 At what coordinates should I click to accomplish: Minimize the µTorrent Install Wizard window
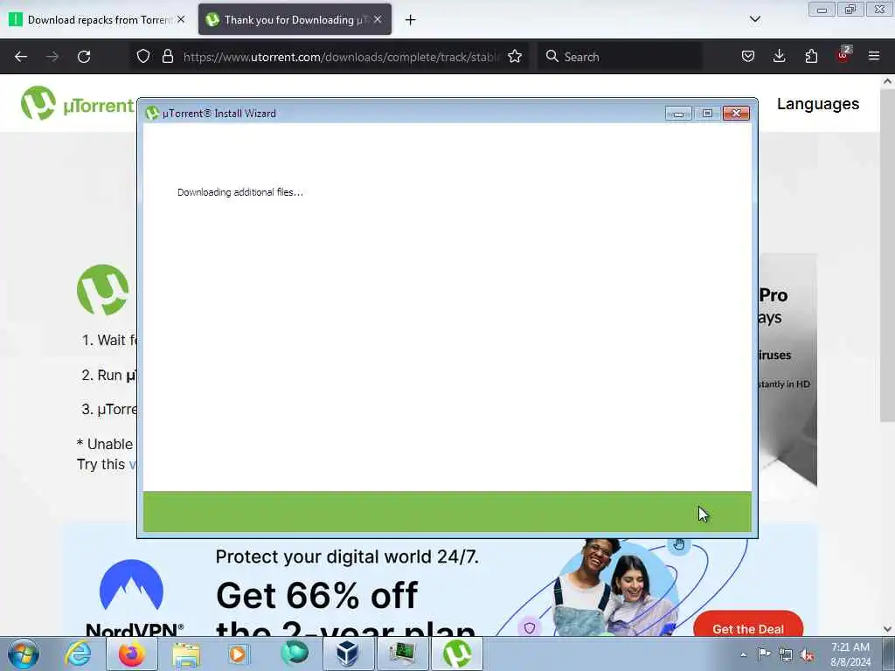click(x=678, y=114)
